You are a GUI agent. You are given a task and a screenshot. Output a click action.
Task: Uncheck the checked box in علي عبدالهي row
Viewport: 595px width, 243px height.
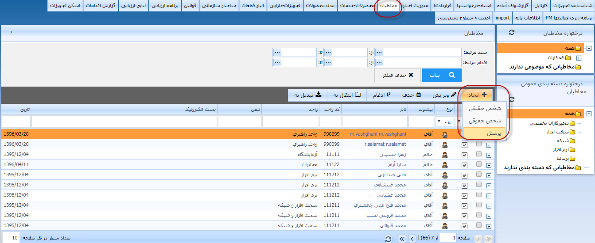(x=464, y=175)
